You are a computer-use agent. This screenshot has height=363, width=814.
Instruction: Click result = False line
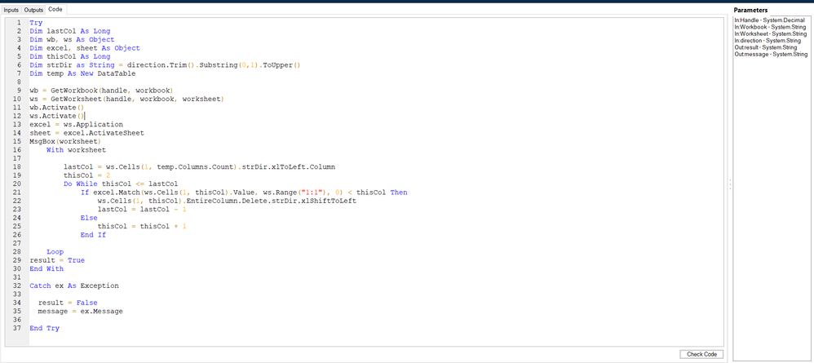[x=68, y=303]
